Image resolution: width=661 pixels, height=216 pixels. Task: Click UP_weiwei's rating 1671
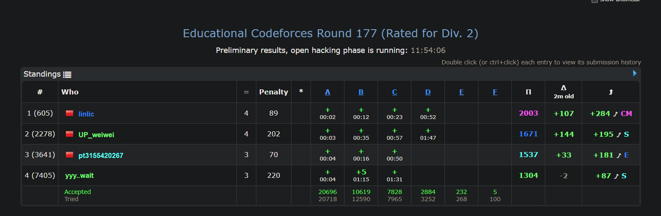528,134
